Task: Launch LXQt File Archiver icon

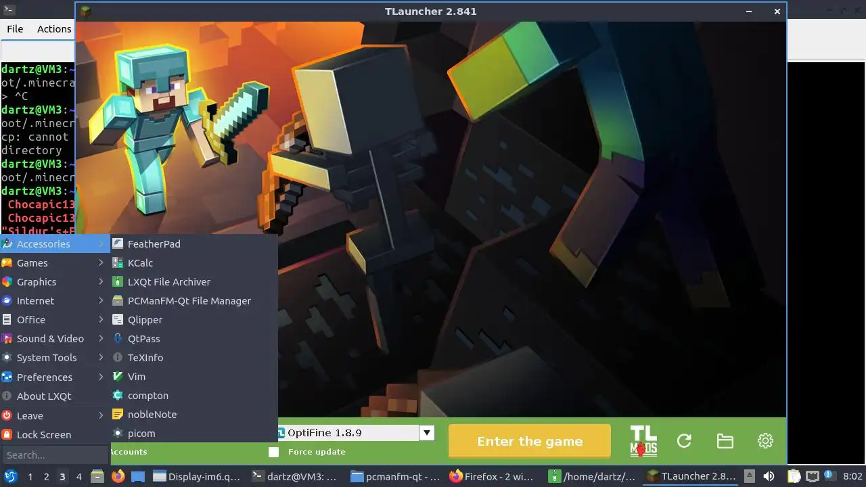Action: (x=118, y=281)
